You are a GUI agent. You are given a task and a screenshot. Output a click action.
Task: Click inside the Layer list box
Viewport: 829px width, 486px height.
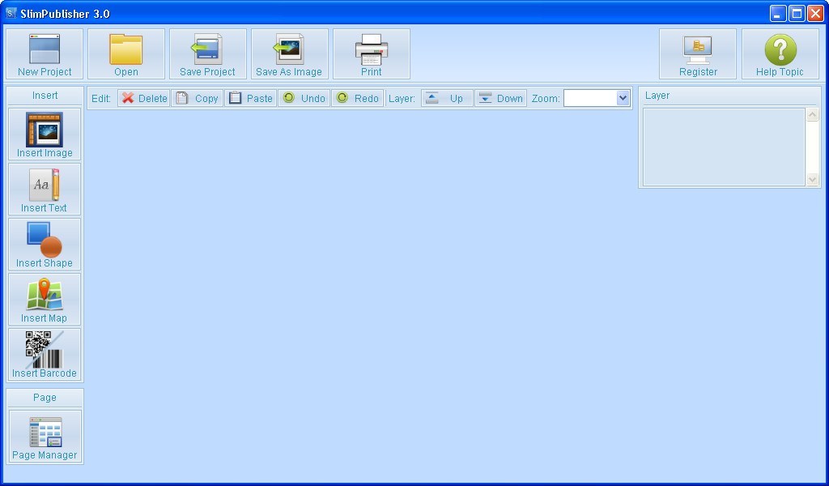725,147
